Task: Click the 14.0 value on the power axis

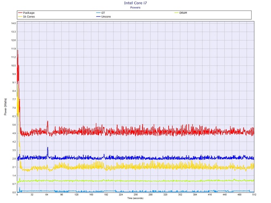Action: point(13,23)
